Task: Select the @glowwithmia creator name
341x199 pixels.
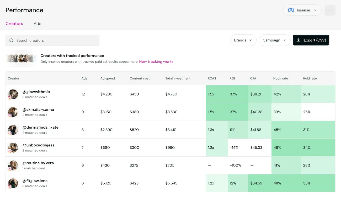Action: click(x=36, y=92)
